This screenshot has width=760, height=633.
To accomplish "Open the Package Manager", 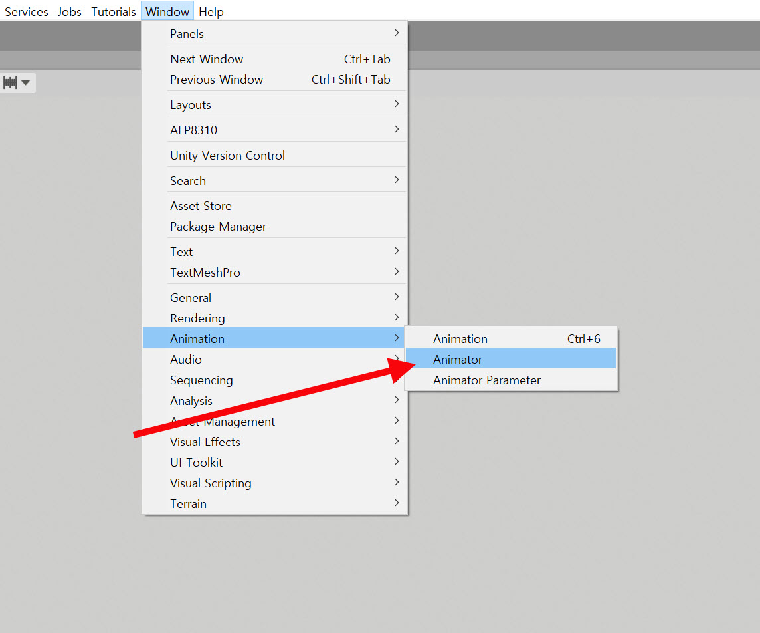I will point(274,227).
